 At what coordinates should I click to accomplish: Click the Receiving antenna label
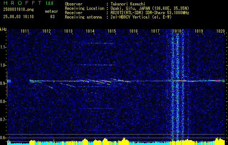click(x=83, y=17)
